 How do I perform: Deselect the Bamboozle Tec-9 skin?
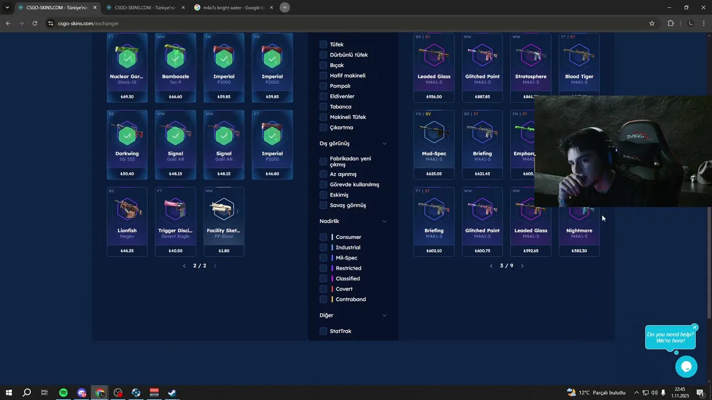(176, 68)
